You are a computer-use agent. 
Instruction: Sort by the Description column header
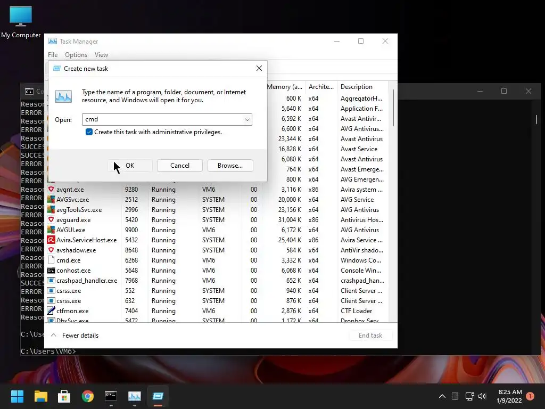click(x=362, y=87)
